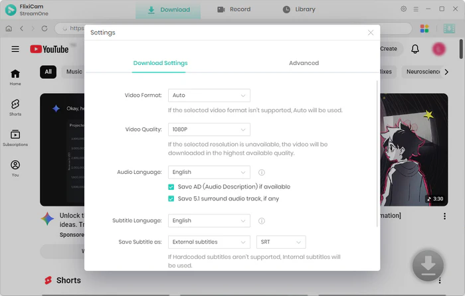The image size is (465, 296).
Task: Switch to the Advanced settings tab
Action: [304, 63]
